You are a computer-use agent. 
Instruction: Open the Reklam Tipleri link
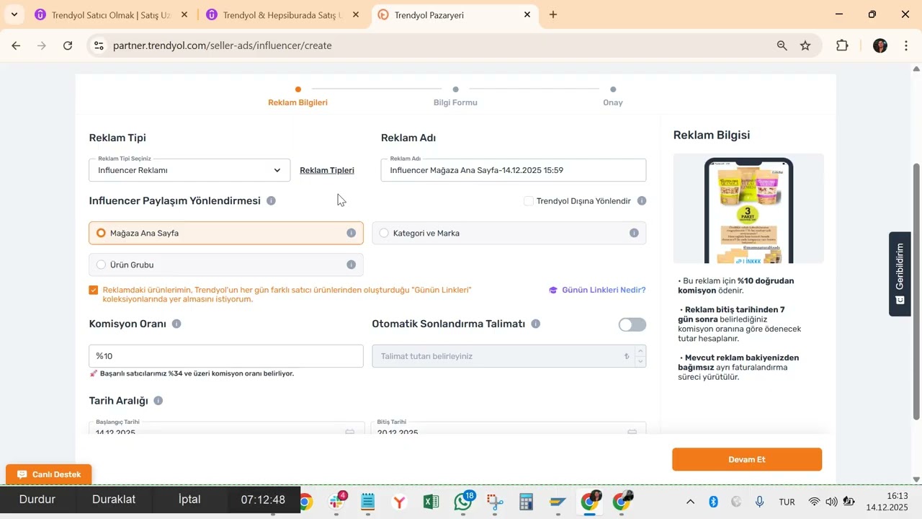pos(327,170)
